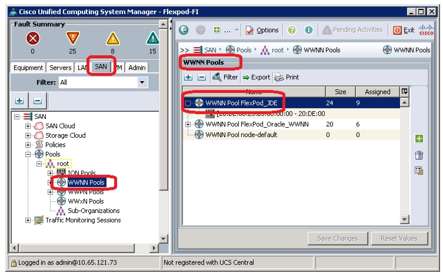Click the critical faults red X icon

[33, 38]
